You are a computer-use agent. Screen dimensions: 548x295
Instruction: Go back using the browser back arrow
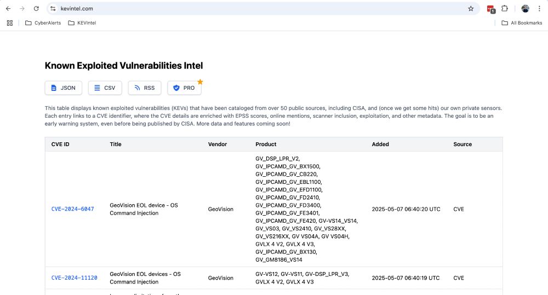(x=8, y=9)
